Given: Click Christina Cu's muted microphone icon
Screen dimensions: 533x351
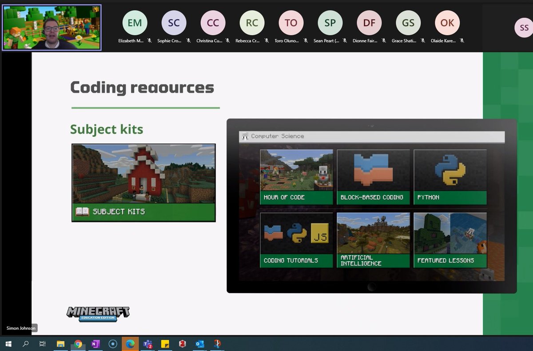Looking at the screenshot, I should coord(227,40).
